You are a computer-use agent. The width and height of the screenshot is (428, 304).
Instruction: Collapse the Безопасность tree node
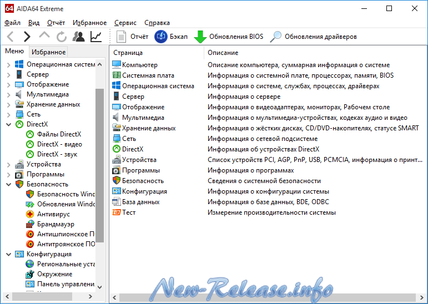[8, 185]
